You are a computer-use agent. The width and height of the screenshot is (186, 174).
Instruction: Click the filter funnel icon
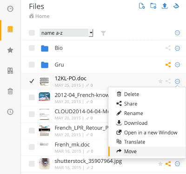click(103, 33)
